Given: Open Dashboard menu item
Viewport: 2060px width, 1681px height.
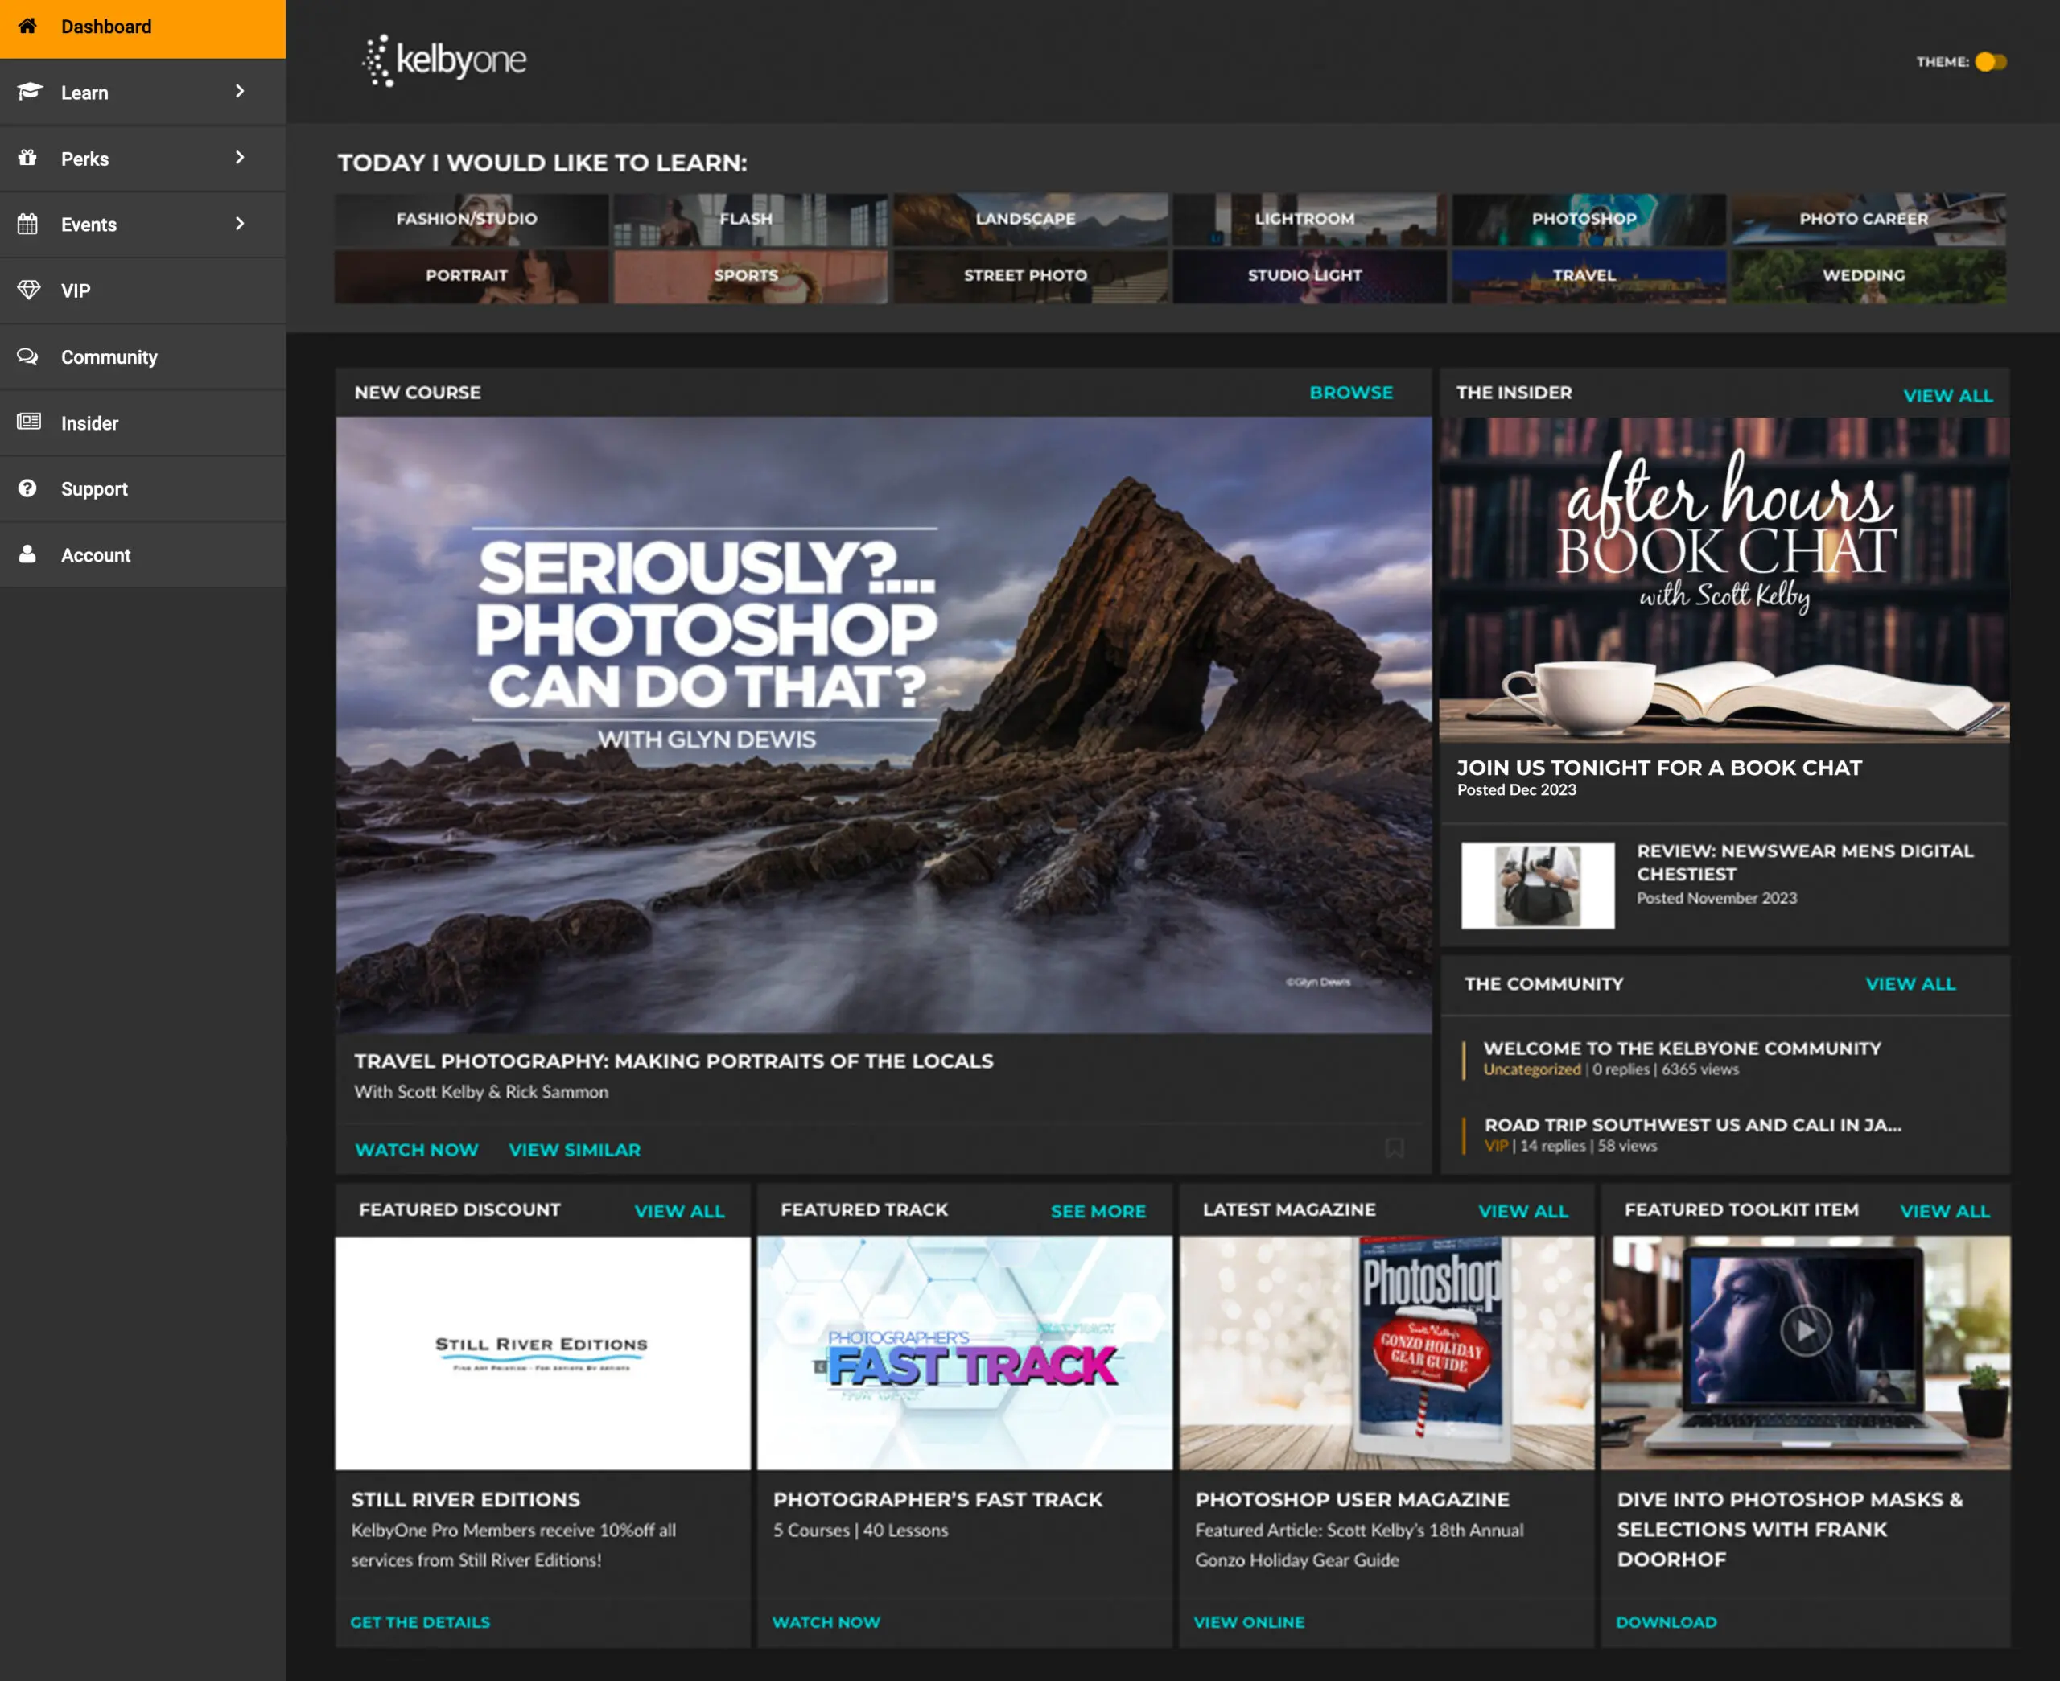Looking at the screenshot, I should 143,27.
